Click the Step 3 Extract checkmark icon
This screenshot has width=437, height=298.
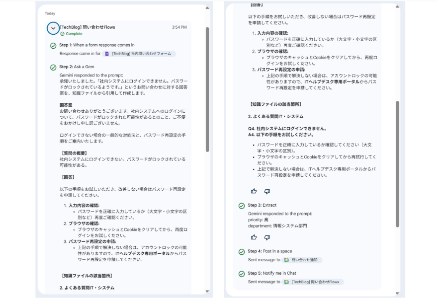[x=242, y=206]
